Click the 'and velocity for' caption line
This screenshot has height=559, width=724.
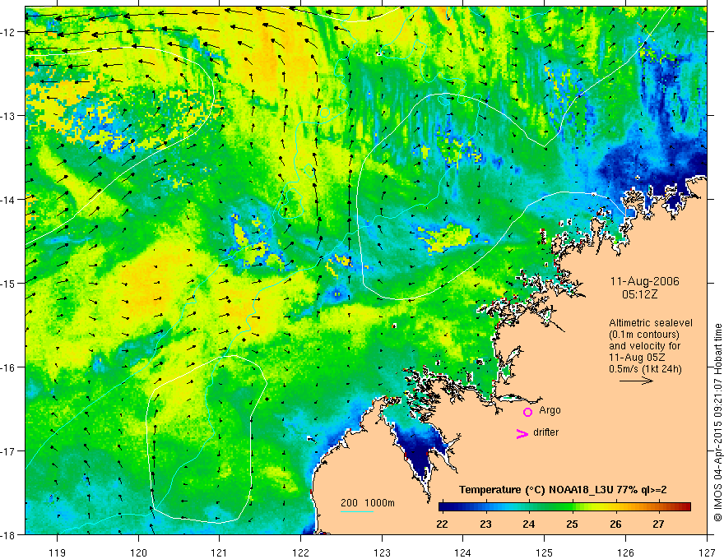click(644, 346)
